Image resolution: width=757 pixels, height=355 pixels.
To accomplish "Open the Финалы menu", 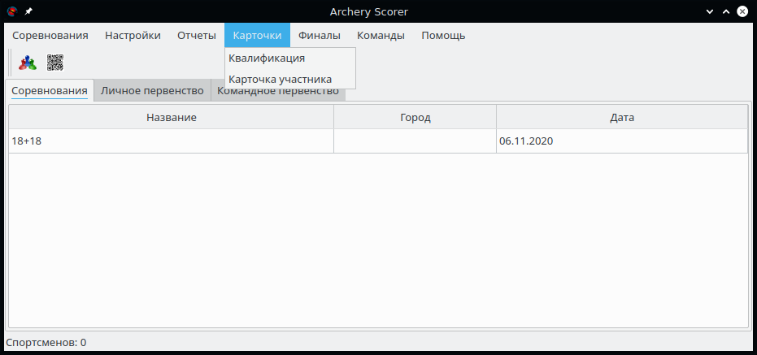I will (x=319, y=36).
